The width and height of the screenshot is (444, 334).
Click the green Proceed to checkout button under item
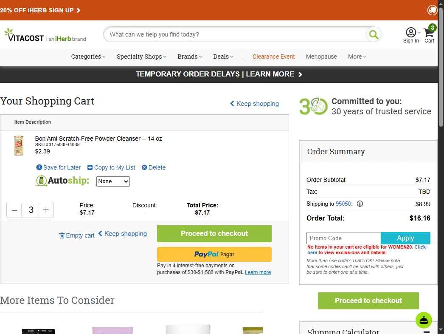pyautogui.click(x=214, y=234)
